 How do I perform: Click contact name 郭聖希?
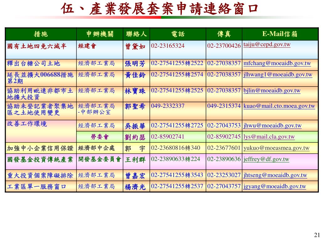click(135, 106)
